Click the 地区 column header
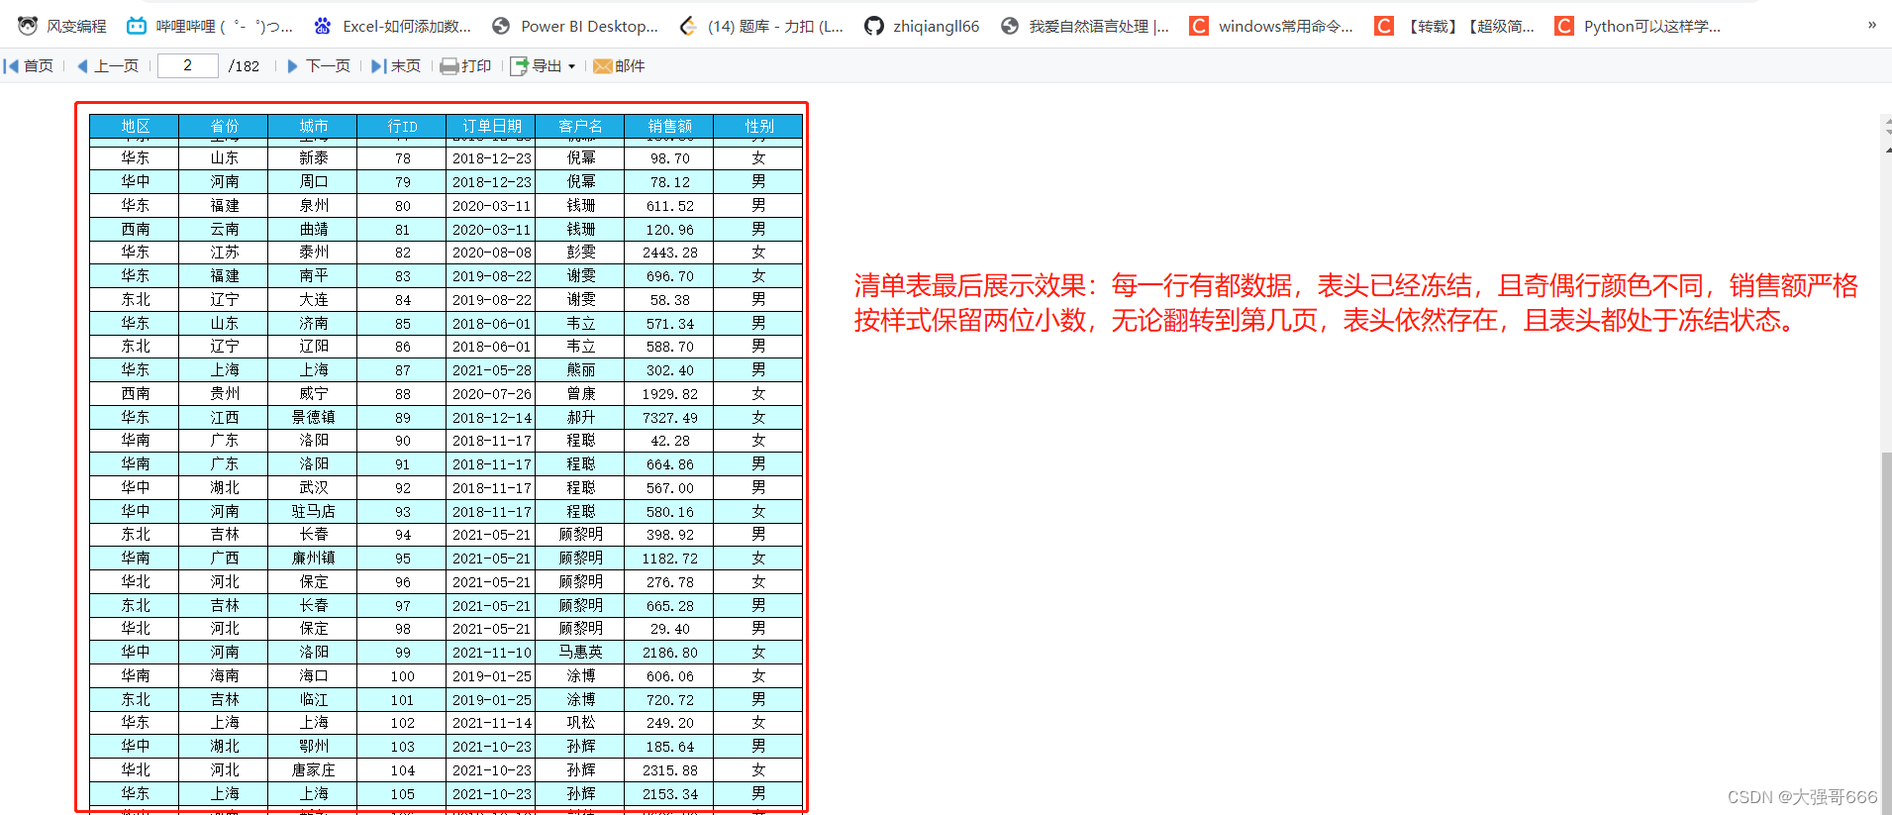The image size is (1892, 815). click(135, 126)
